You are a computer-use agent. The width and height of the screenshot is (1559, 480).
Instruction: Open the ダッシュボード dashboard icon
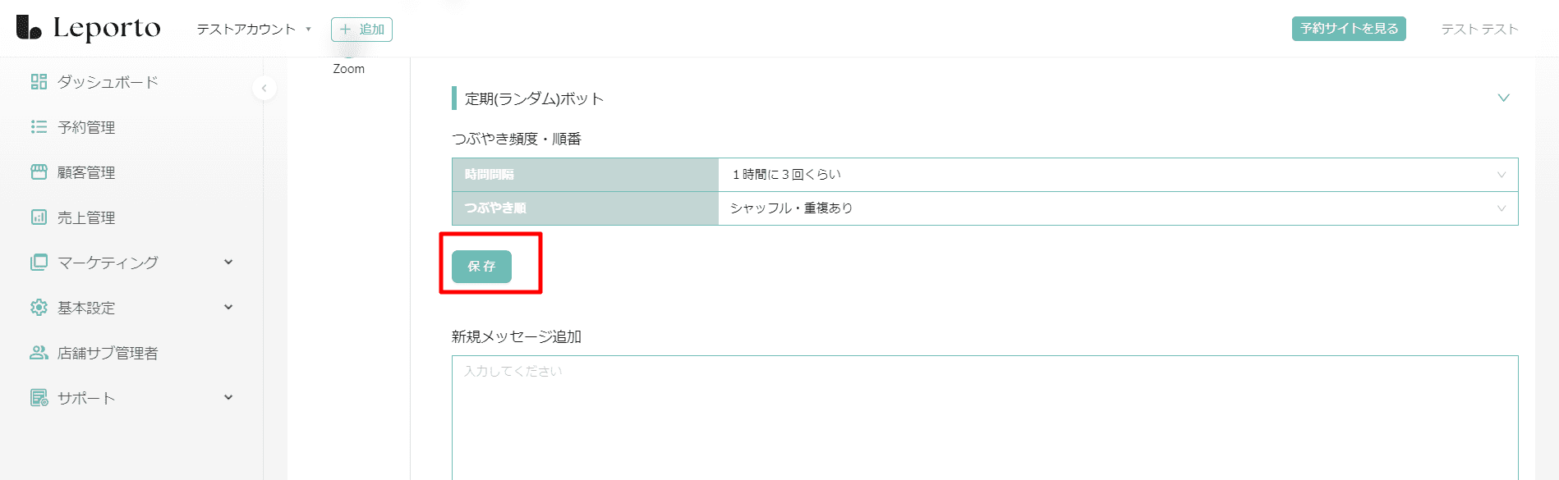pos(39,82)
